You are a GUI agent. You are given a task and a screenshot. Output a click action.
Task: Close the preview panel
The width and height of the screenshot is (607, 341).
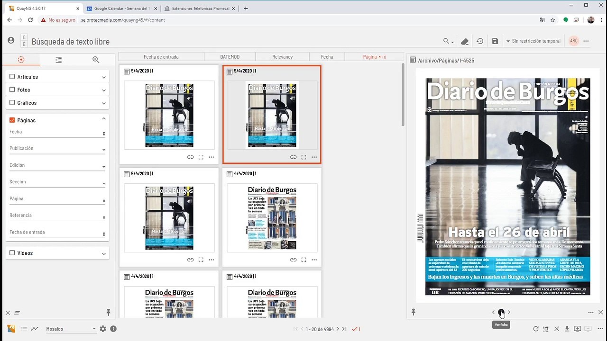[x=600, y=312]
